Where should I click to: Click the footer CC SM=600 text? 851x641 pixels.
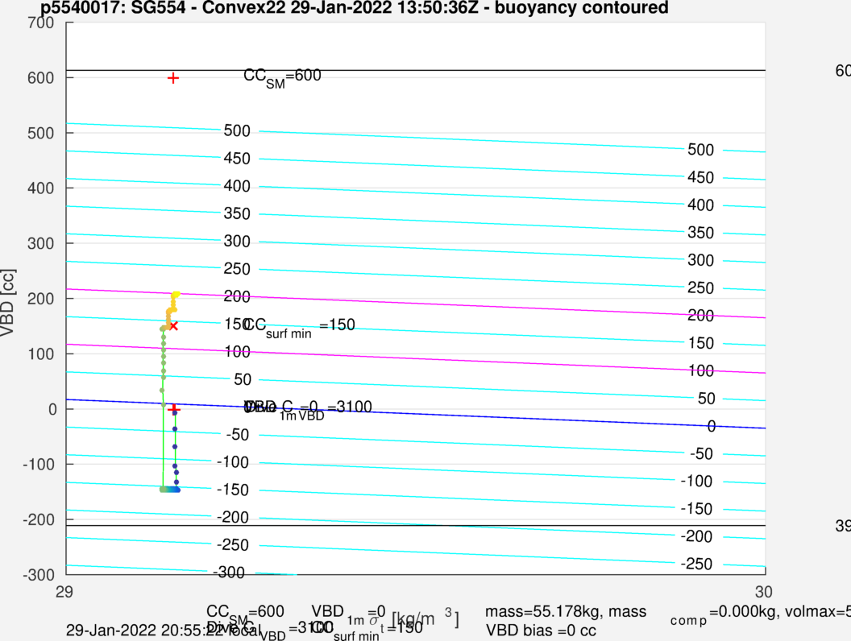click(x=245, y=614)
